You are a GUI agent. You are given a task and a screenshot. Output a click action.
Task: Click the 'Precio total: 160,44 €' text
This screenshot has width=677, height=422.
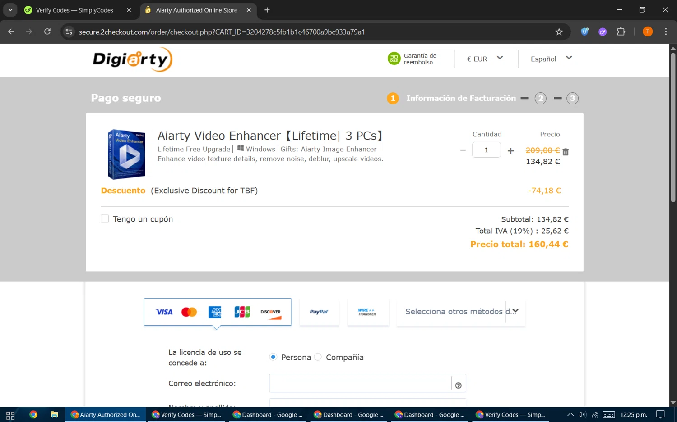pyautogui.click(x=519, y=244)
